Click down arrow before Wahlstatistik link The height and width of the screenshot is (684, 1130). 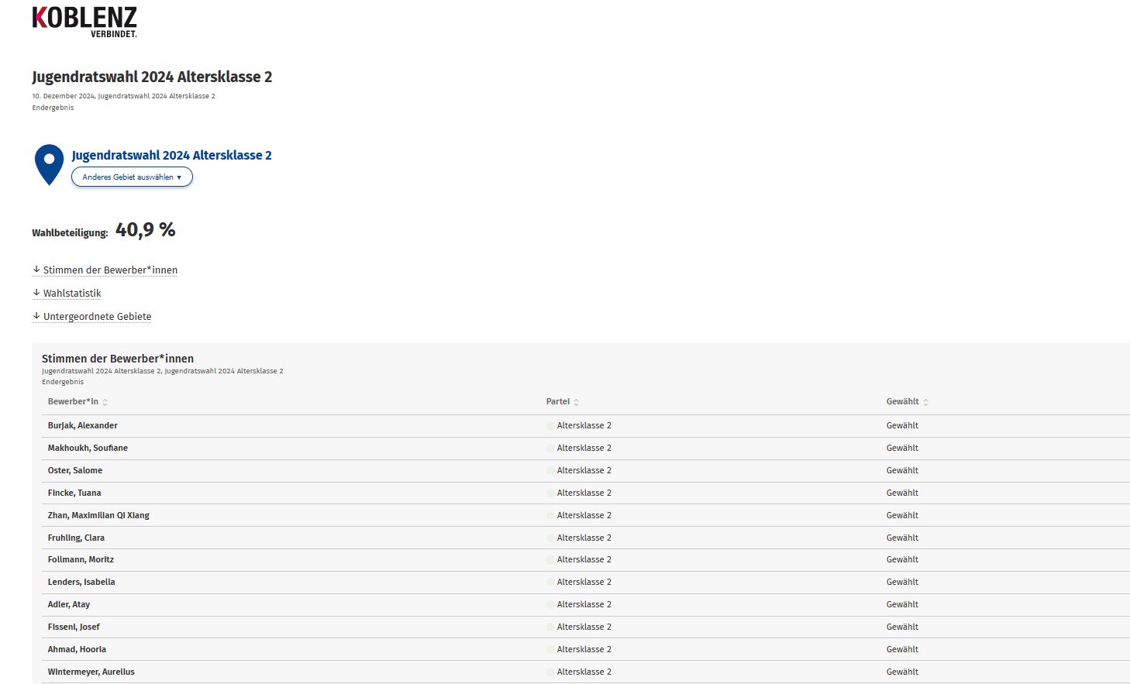click(x=36, y=293)
